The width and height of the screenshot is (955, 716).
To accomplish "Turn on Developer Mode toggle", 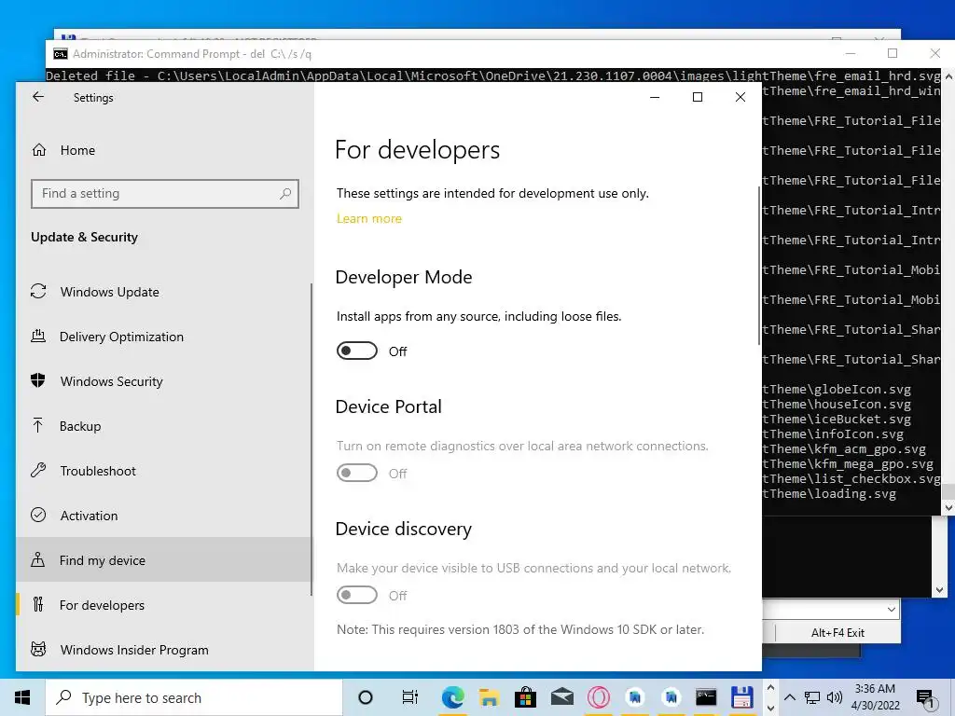I will [x=357, y=351].
